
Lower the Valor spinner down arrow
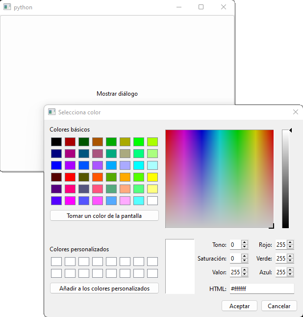pos(245,274)
